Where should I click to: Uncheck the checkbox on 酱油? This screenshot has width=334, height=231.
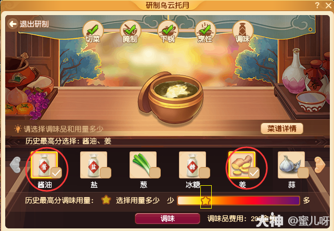[56, 173]
